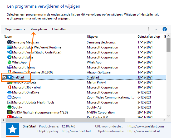Select Microsoft Update Health Tools row
The width and height of the screenshot is (171, 138).
[33, 102]
